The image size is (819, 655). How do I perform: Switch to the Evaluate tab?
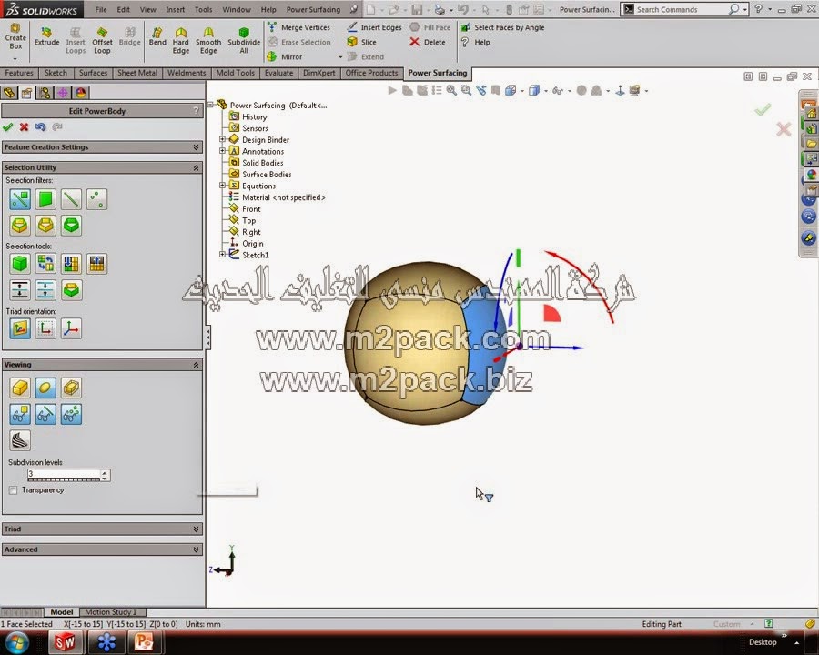point(278,73)
